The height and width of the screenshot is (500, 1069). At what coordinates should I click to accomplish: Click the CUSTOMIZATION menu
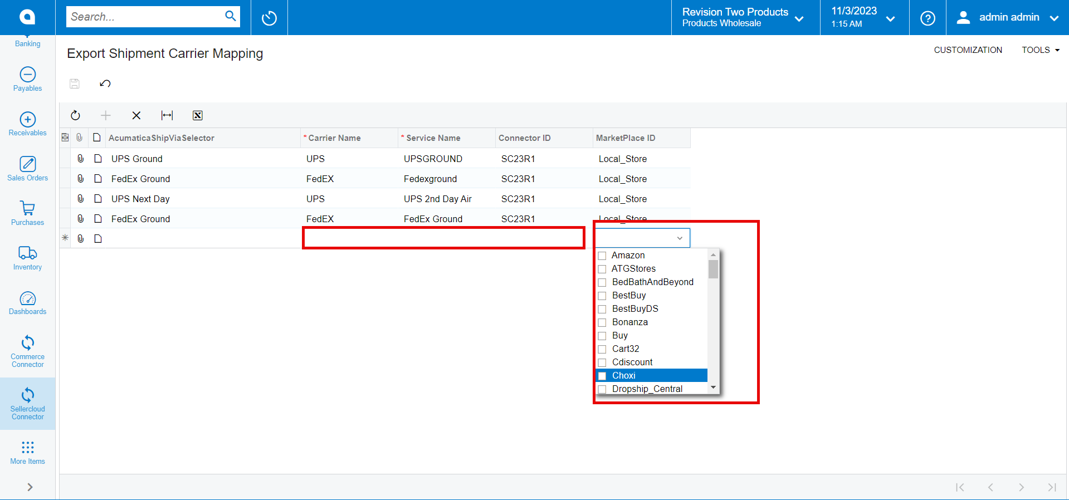(968, 50)
